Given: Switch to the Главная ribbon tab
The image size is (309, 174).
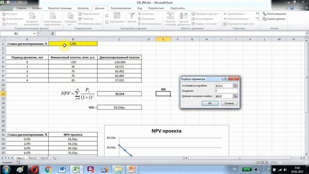Looking at the screenshot, I should (x=21, y=8).
